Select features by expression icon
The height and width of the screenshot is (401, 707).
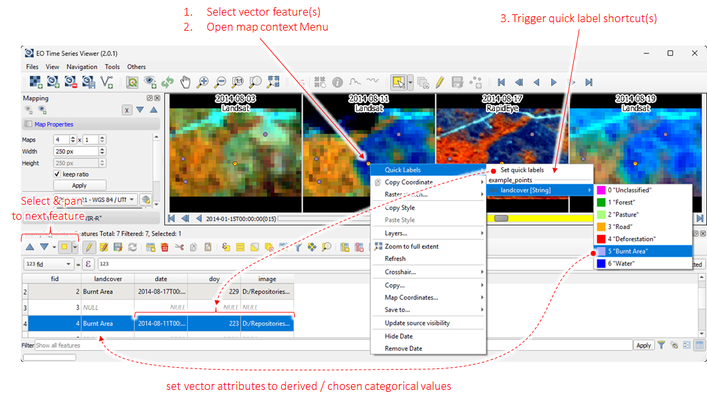(226, 247)
